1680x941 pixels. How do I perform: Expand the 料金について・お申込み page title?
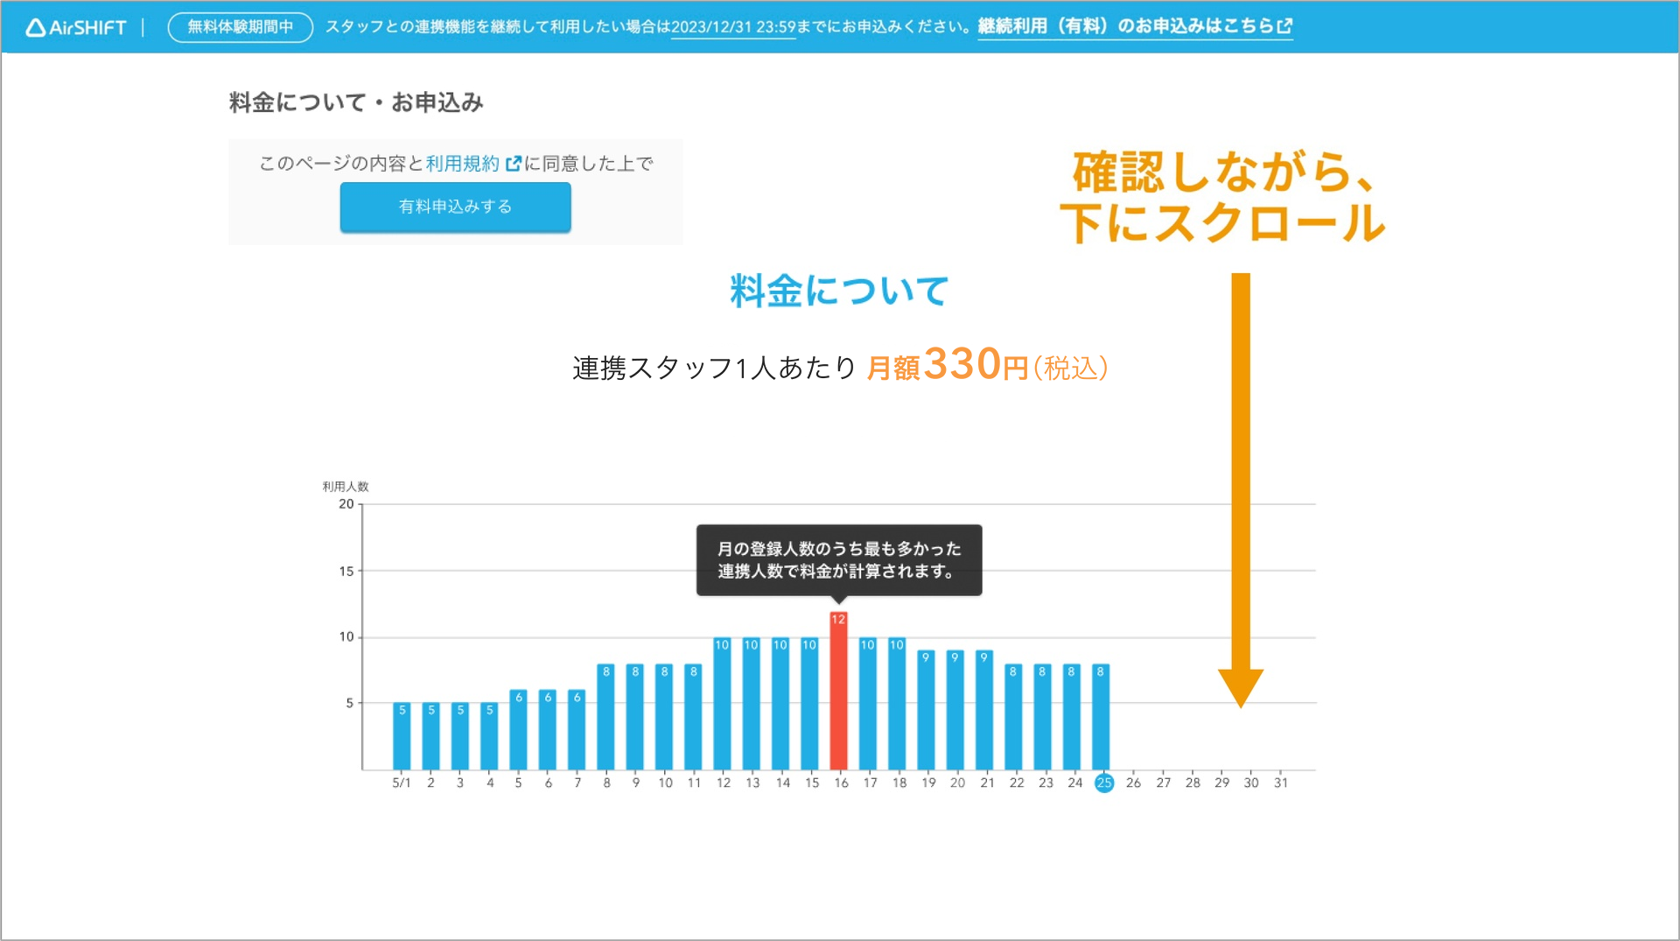coord(357,102)
